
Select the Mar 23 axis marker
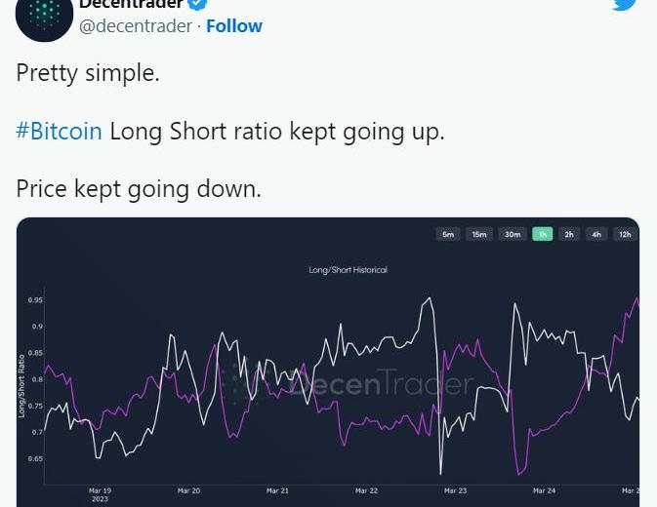455,490
